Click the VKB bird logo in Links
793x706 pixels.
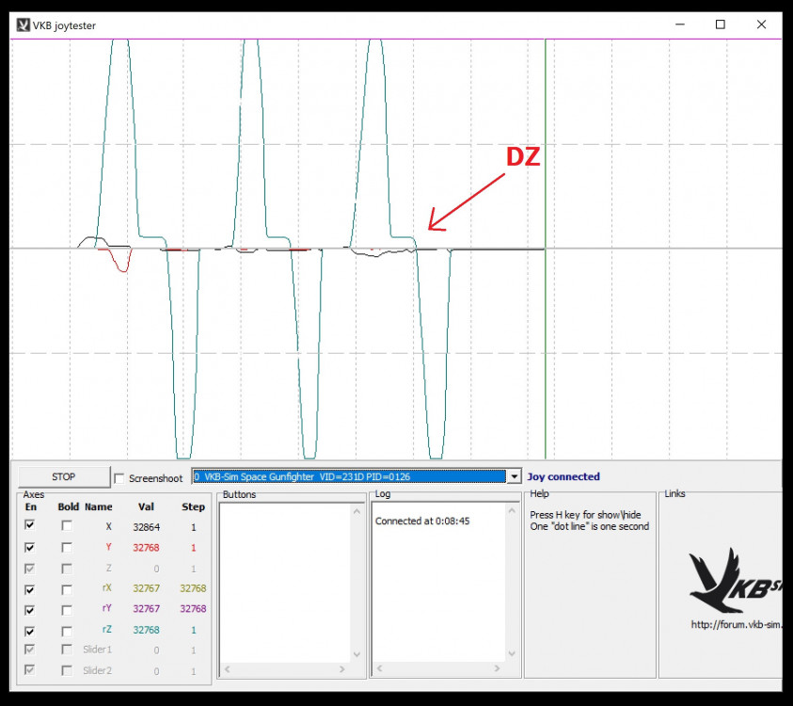pos(736,581)
